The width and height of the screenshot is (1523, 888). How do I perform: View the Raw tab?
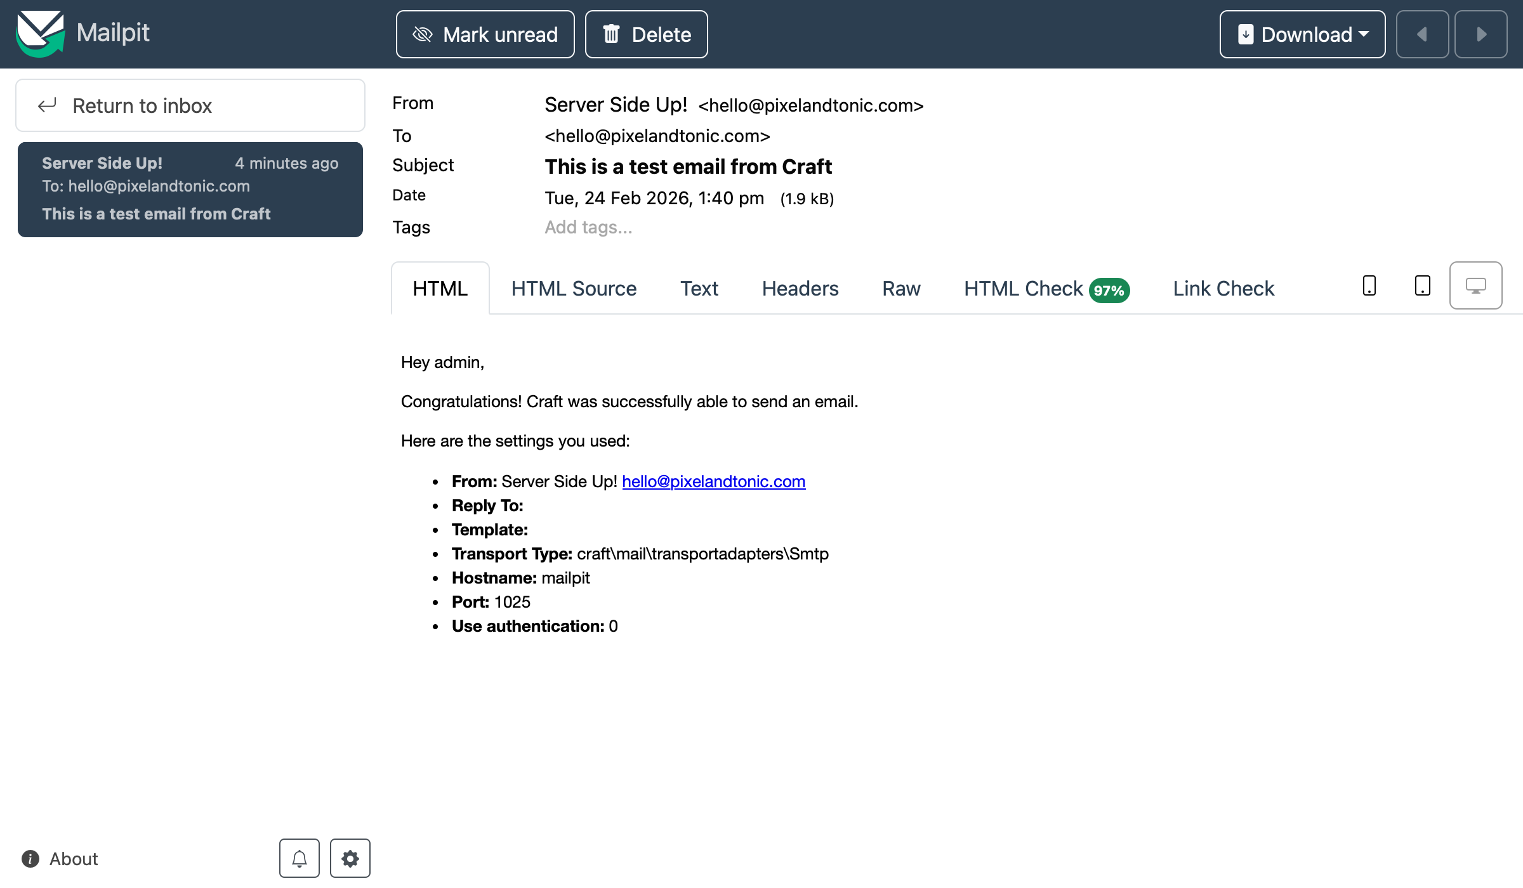901,289
